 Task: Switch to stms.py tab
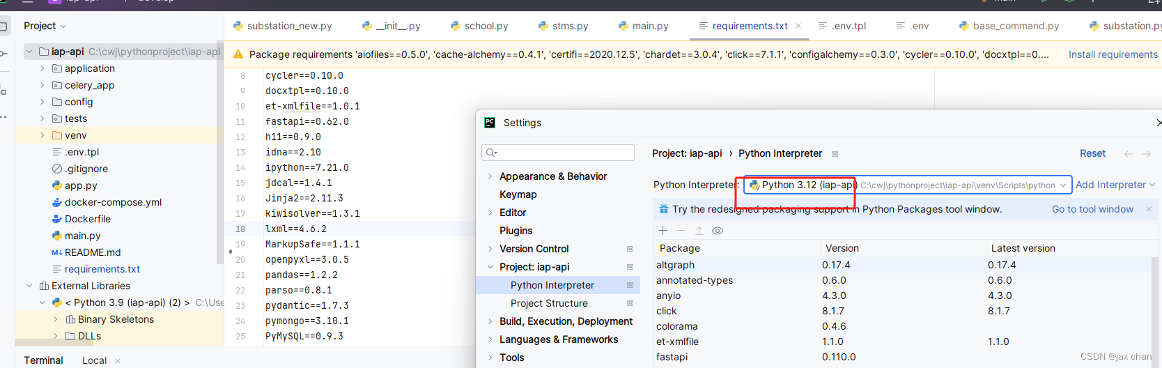(x=563, y=26)
